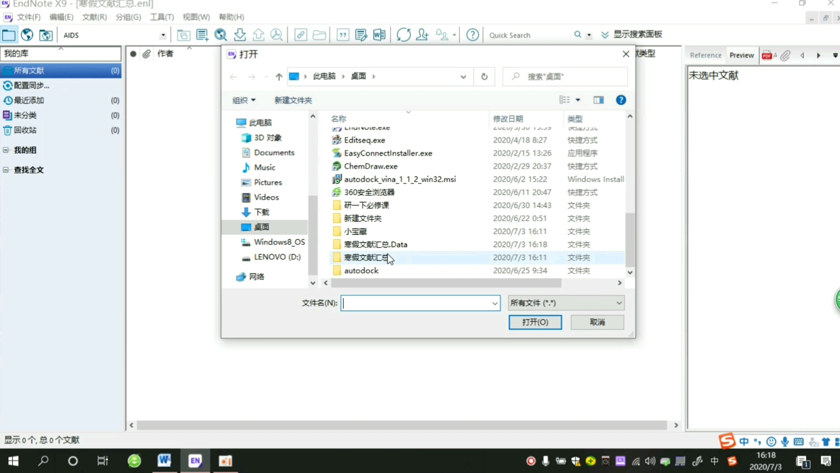Open Word from the Windows taskbar
840x473 pixels.
click(x=164, y=461)
